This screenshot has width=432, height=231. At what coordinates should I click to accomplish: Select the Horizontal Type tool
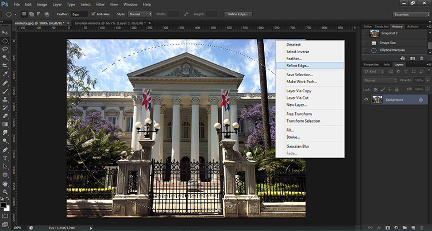click(x=5, y=158)
